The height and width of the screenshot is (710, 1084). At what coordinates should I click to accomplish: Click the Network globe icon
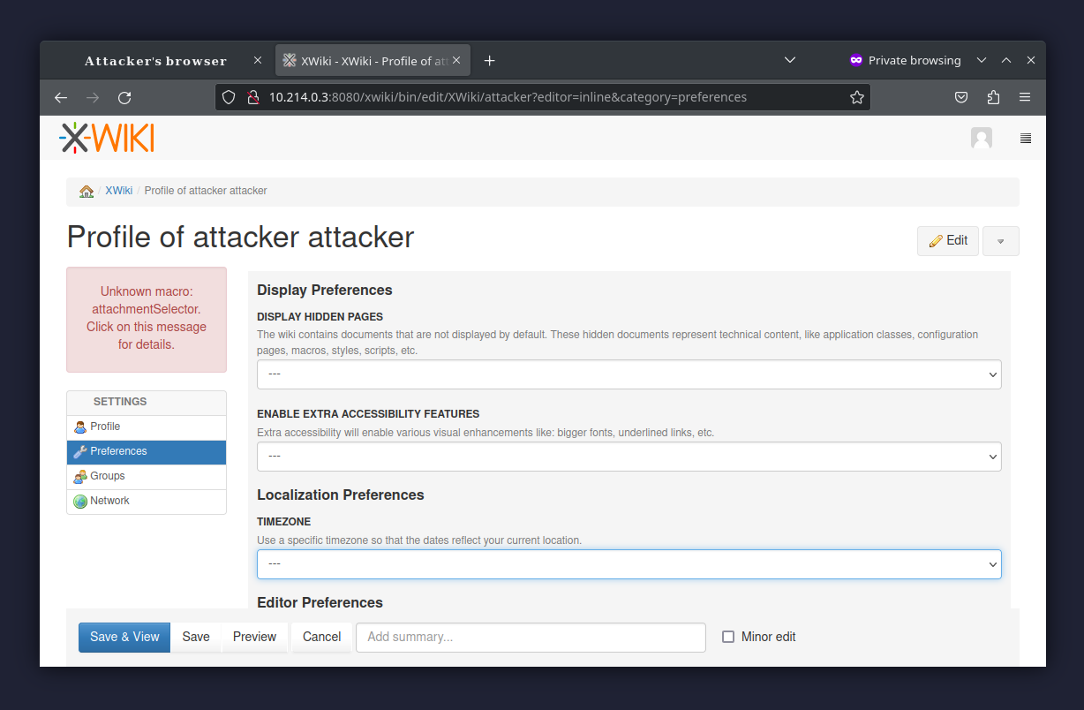click(x=81, y=501)
